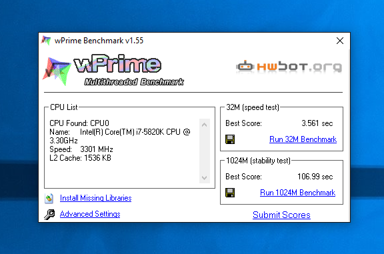Screen dimensions: 384x254
Task: Click the 3.561 sec best score value
Action: (317, 123)
